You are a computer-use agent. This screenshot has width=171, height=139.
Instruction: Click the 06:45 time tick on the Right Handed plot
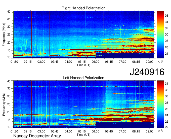(x=109, y=62)
